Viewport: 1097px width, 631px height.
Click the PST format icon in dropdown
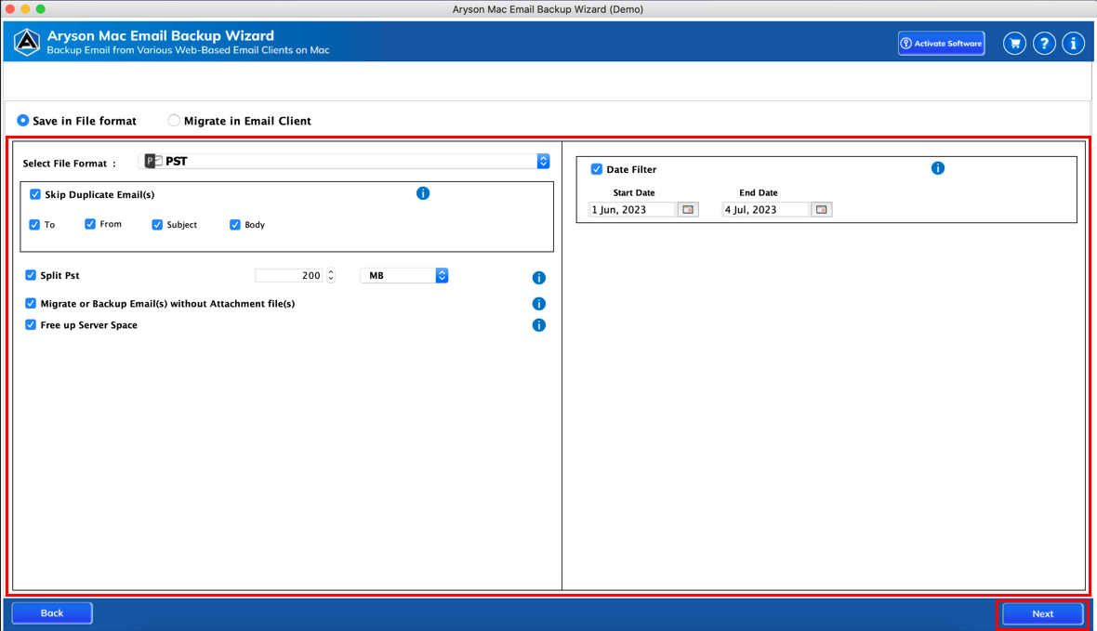153,161
